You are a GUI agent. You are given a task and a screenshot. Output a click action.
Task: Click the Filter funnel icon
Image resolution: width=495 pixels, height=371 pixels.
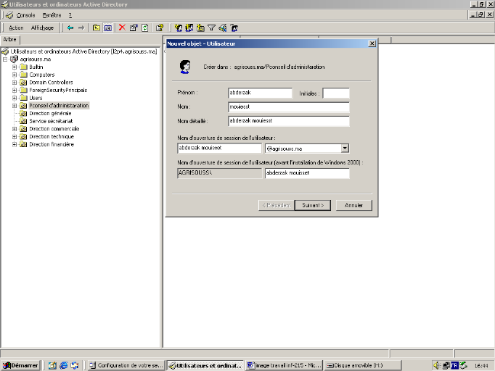pyautogui.click(x=211, y=28)
